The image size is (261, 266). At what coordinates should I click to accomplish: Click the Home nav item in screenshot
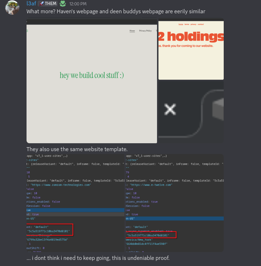(x=132, y=31)
